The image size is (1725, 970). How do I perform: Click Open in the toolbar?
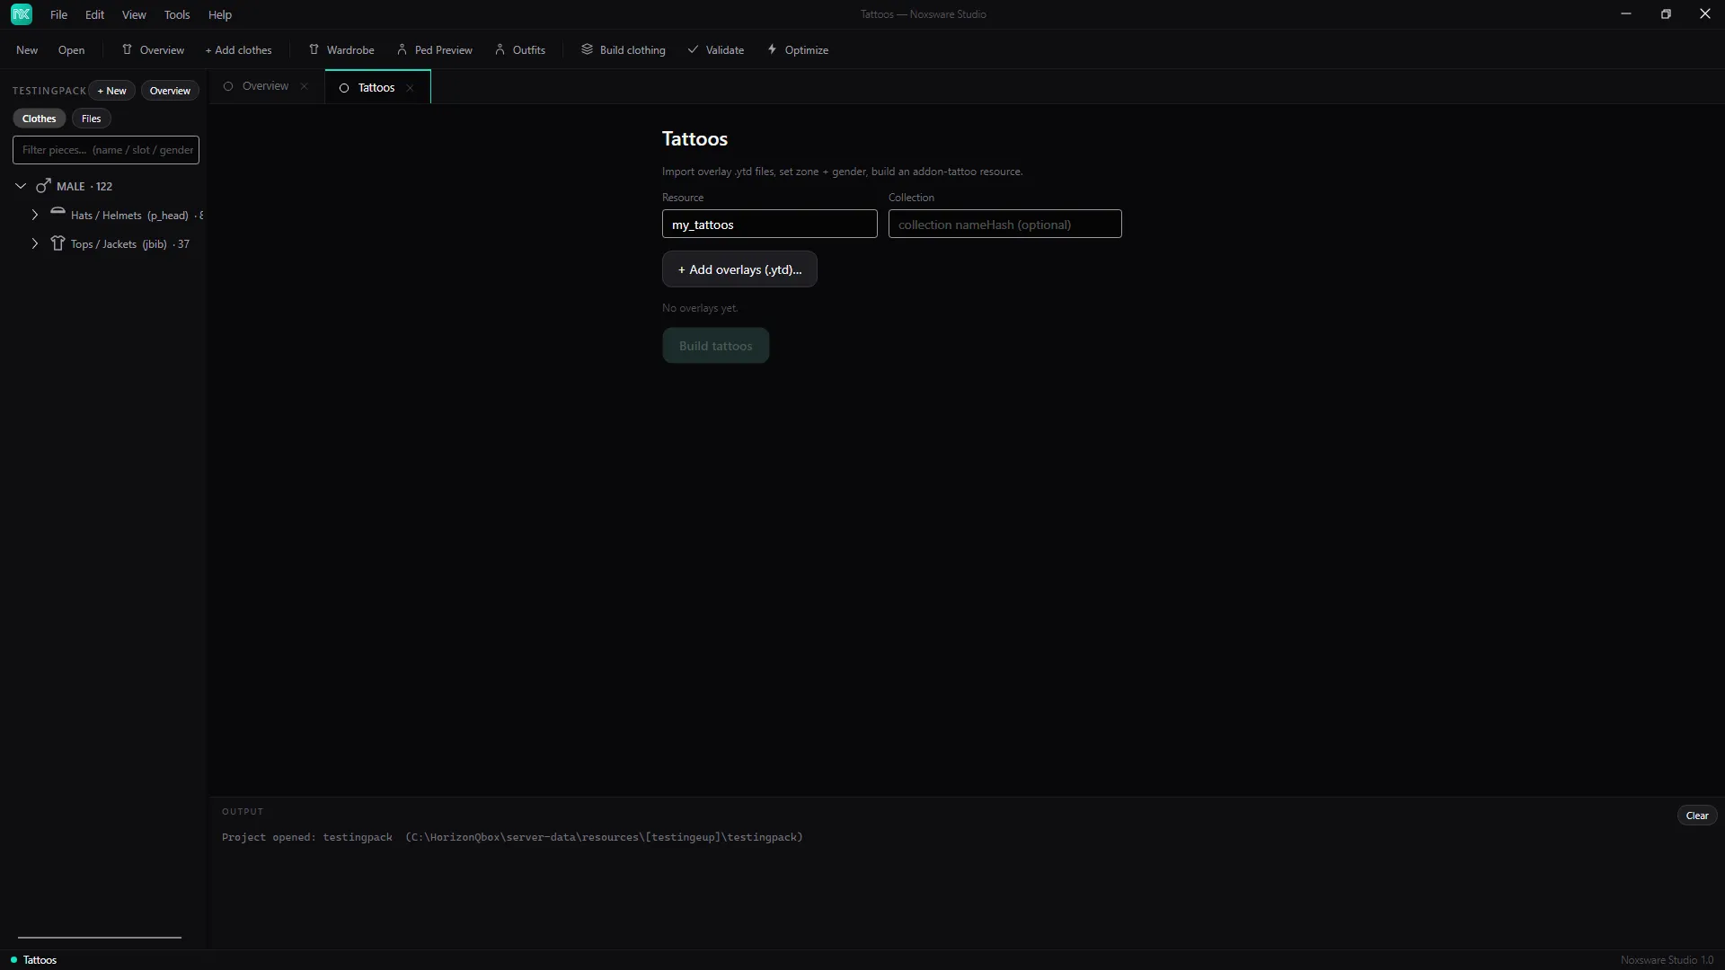coord(71,50)
